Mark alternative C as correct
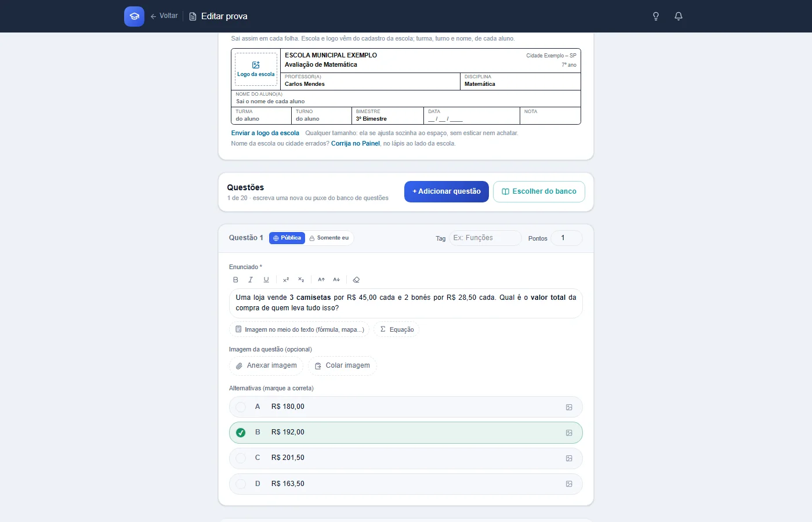812x522 pixels. point(241,458)
